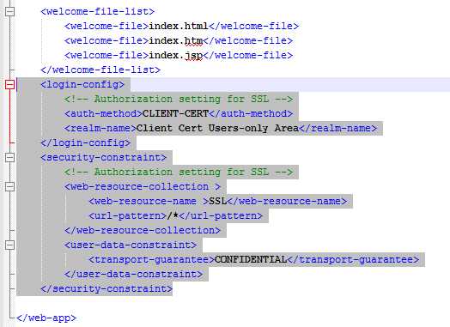Click the SSL web-resource-name value

click(x=218, y=202)
